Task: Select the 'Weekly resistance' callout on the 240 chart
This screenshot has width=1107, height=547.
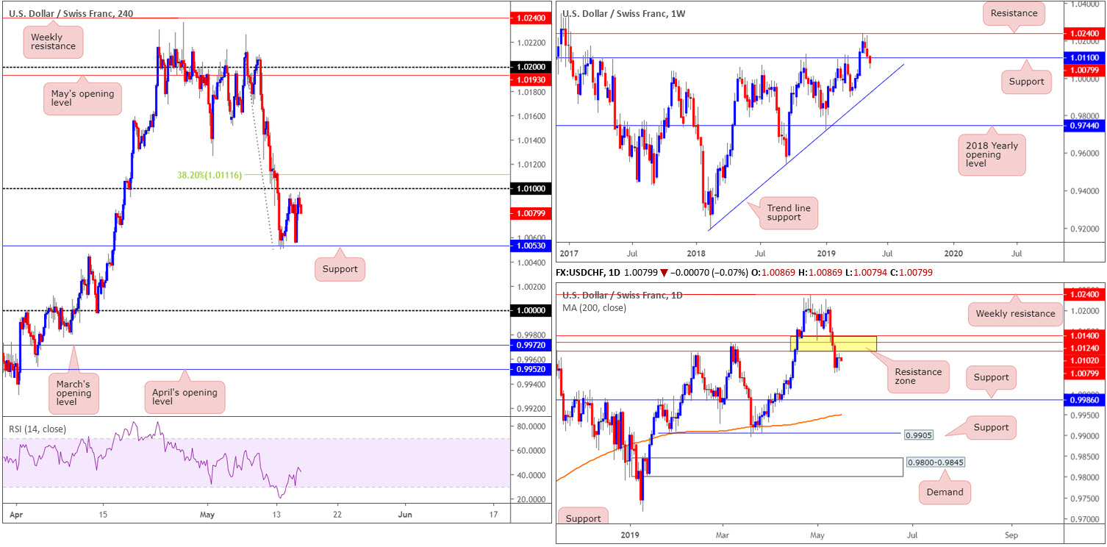Action: [x=54, y=41]
